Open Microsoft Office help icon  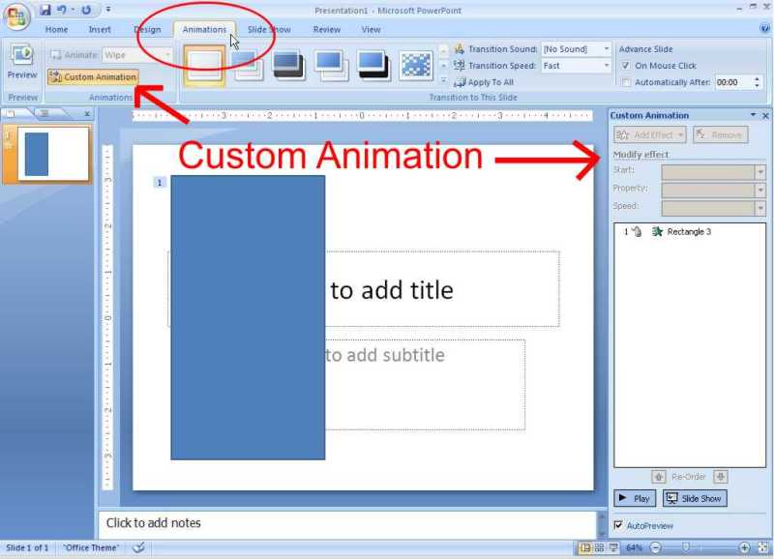coord(765,28)
